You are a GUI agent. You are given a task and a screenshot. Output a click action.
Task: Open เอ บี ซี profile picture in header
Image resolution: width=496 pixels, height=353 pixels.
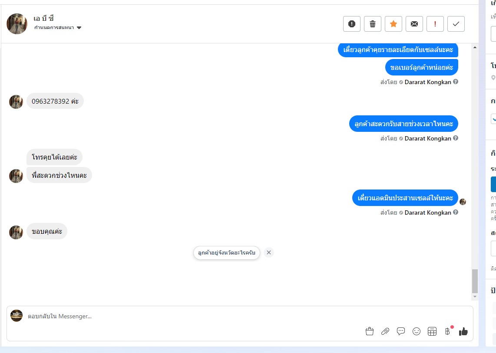(x=17, y=24)
